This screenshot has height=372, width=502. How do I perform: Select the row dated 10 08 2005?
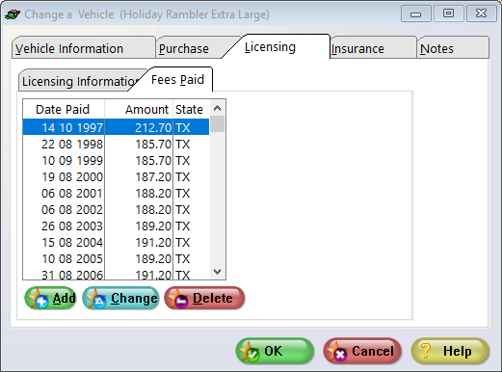coord(116,258)
